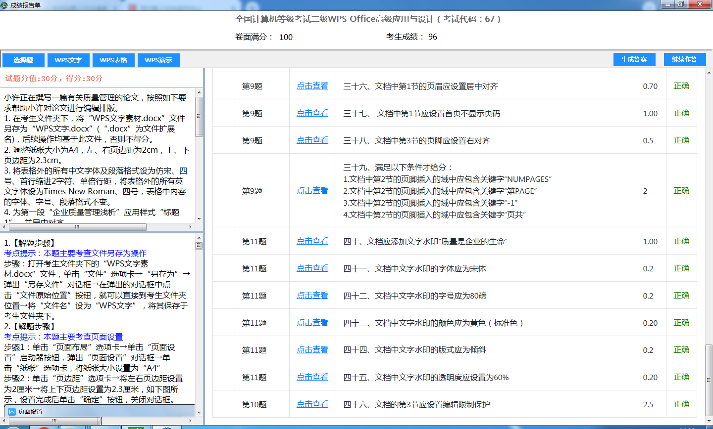The height and width of the screenshot is (429, 713).
Task: Click the score 2.5 for item 四十六
Action: point(648,404)
